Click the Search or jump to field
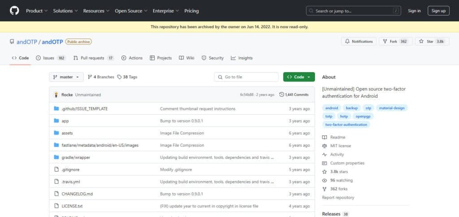The image size is (459, 217). click(x=353, y=11)
